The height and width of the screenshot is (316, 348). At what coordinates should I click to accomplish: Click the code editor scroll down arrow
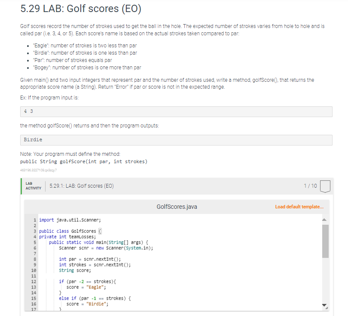[x=324, y=305]
